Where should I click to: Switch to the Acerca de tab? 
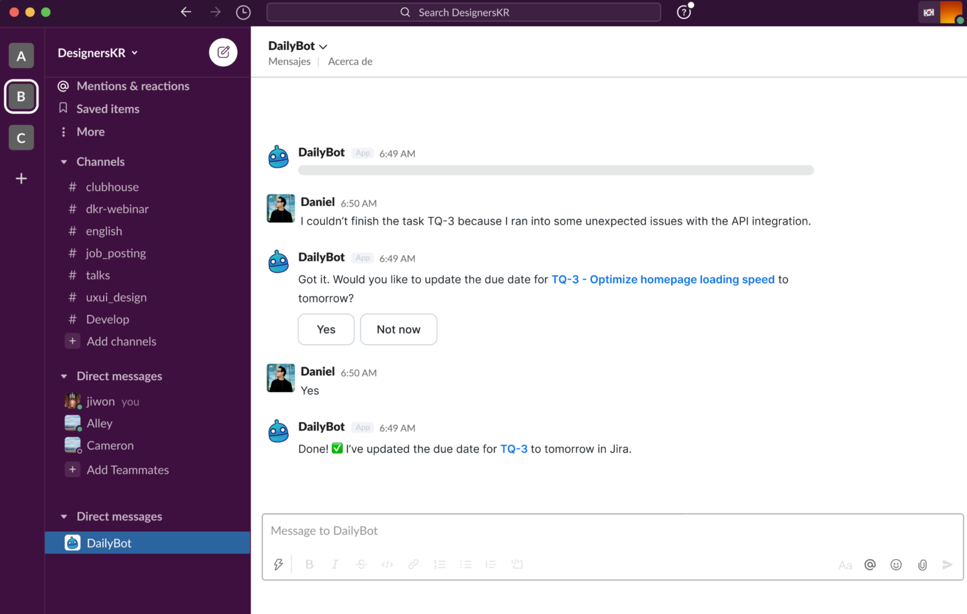click(350, 61)
